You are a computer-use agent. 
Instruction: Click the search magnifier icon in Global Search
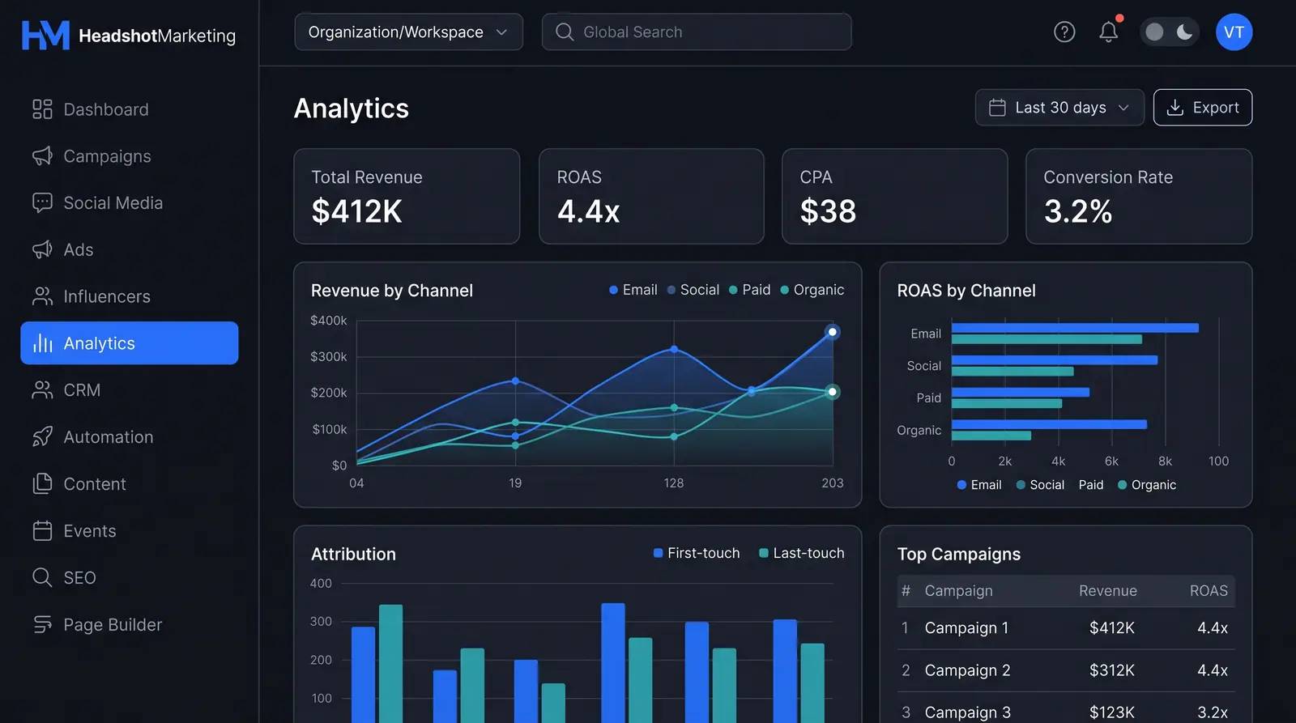point(565,32)
